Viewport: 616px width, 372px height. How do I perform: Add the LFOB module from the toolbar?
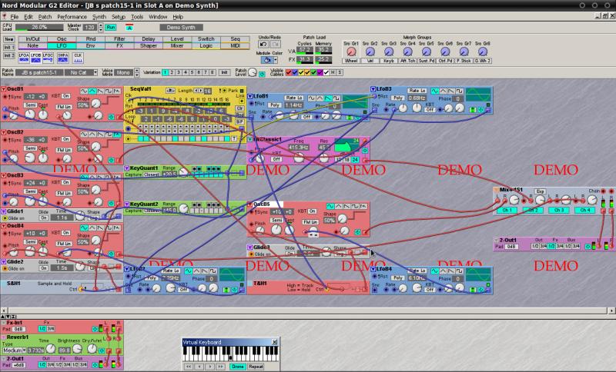35,58
